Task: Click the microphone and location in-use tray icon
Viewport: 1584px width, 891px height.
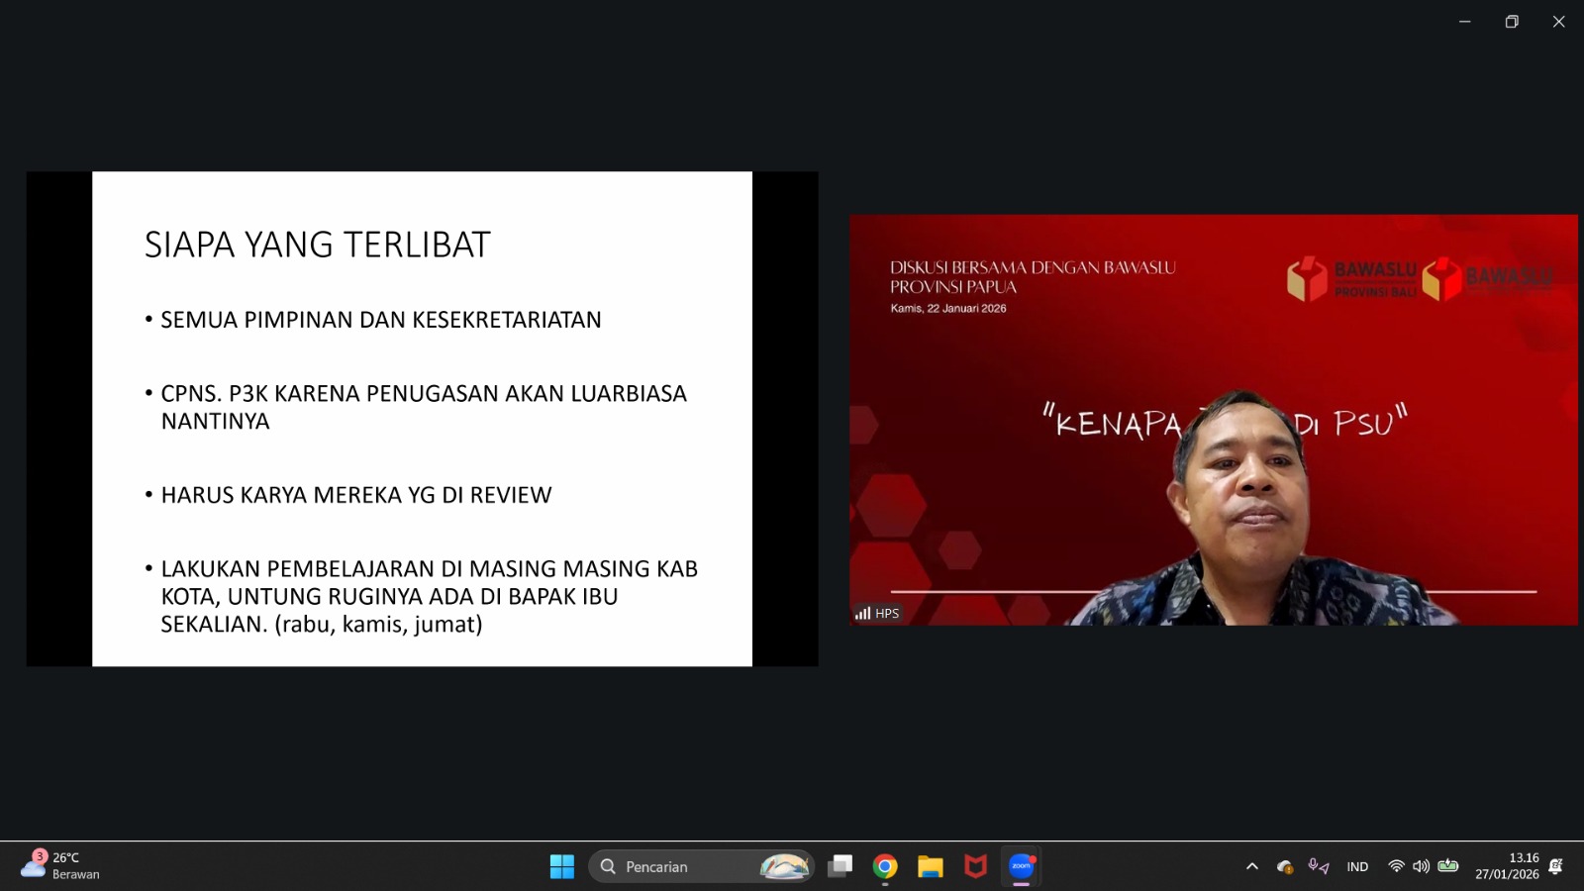Action: click(x=1318, y=866)
